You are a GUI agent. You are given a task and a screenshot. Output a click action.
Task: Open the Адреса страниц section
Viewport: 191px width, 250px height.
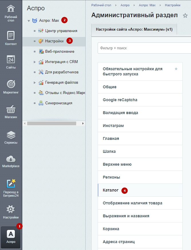[140, 242]
